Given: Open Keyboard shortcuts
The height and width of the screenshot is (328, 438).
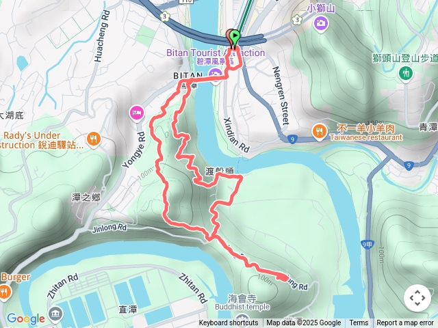Looking at the screenshot, I should pos(229,323).
